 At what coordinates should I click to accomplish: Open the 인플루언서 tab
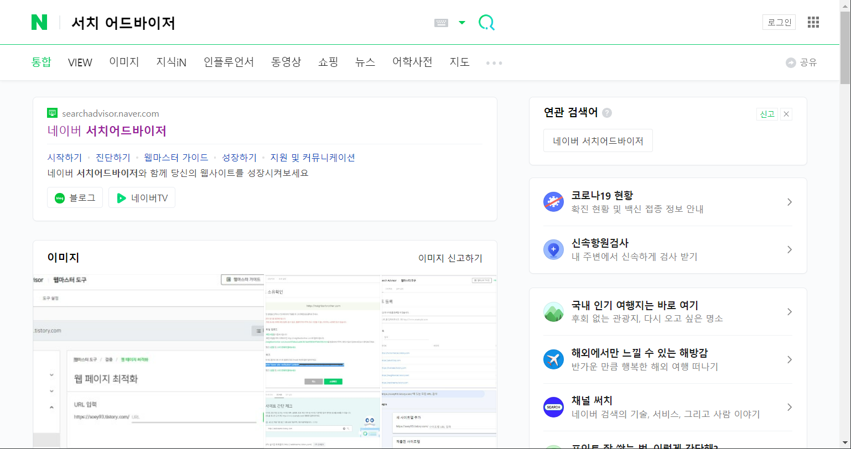229,62
